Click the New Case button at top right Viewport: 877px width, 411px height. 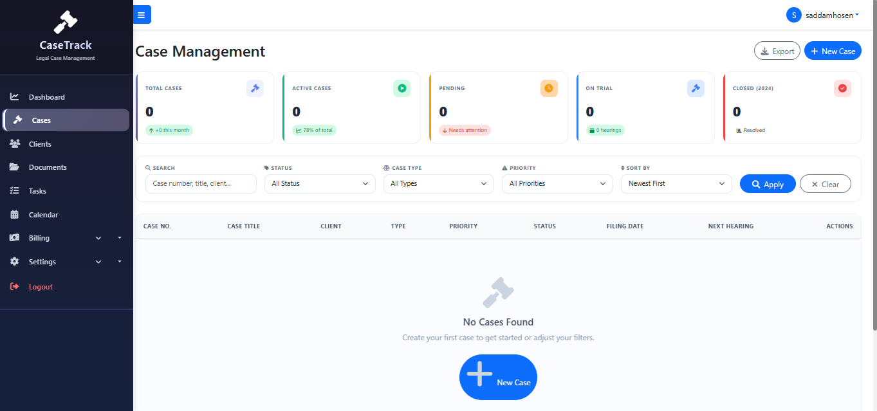833,51
